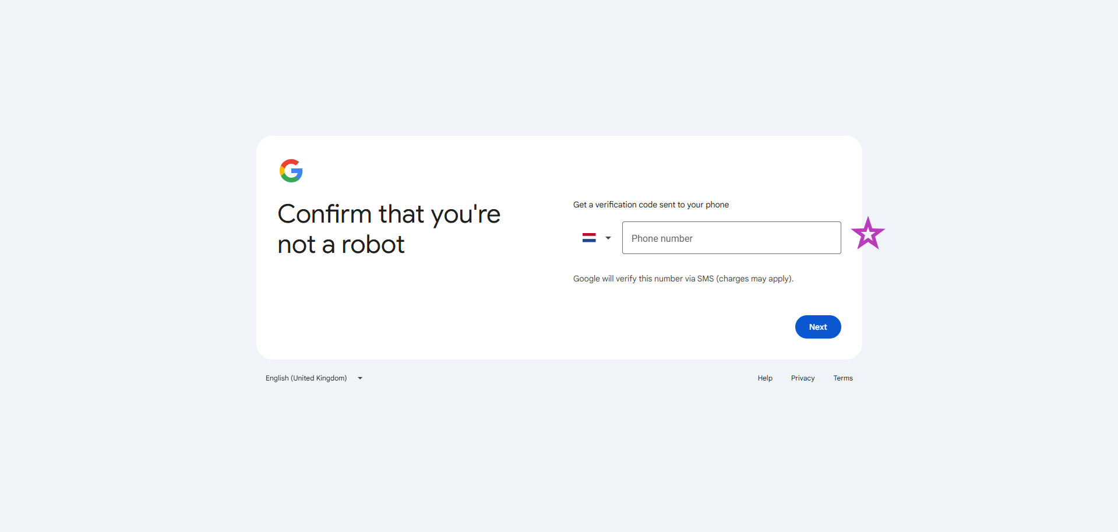Focus the Phone number input field

pyautogui.click(x=731, y=238)
